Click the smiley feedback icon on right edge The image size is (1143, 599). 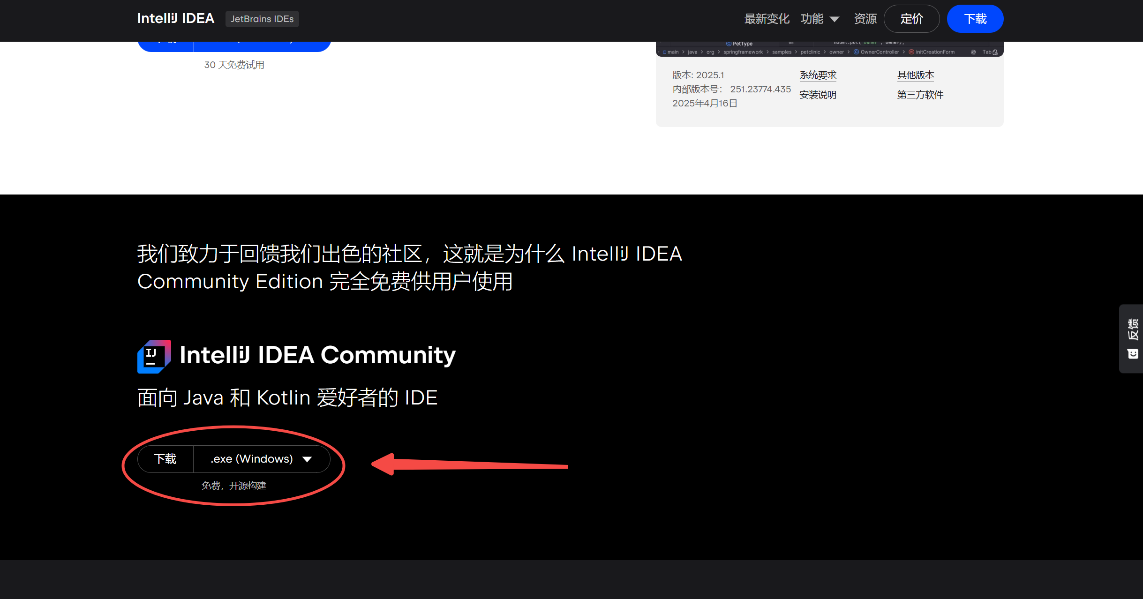[1133, 354]
